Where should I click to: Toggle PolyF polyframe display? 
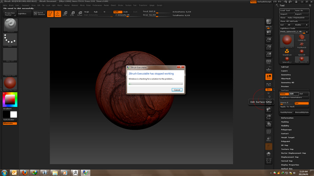click(269, 132)
